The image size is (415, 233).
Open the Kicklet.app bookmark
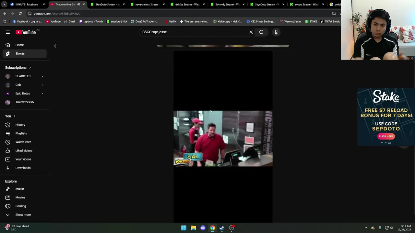coord(227,22)
